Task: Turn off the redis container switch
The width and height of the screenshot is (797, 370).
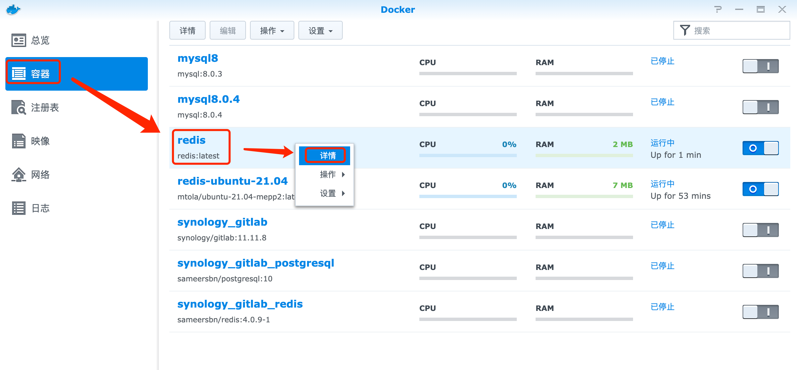Action: (x=760, y=148)
